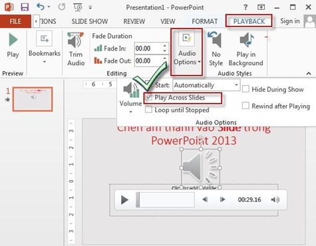Select the PLAYBACK tab
This screenshot has height=246, width=316.
click(249, 21)
